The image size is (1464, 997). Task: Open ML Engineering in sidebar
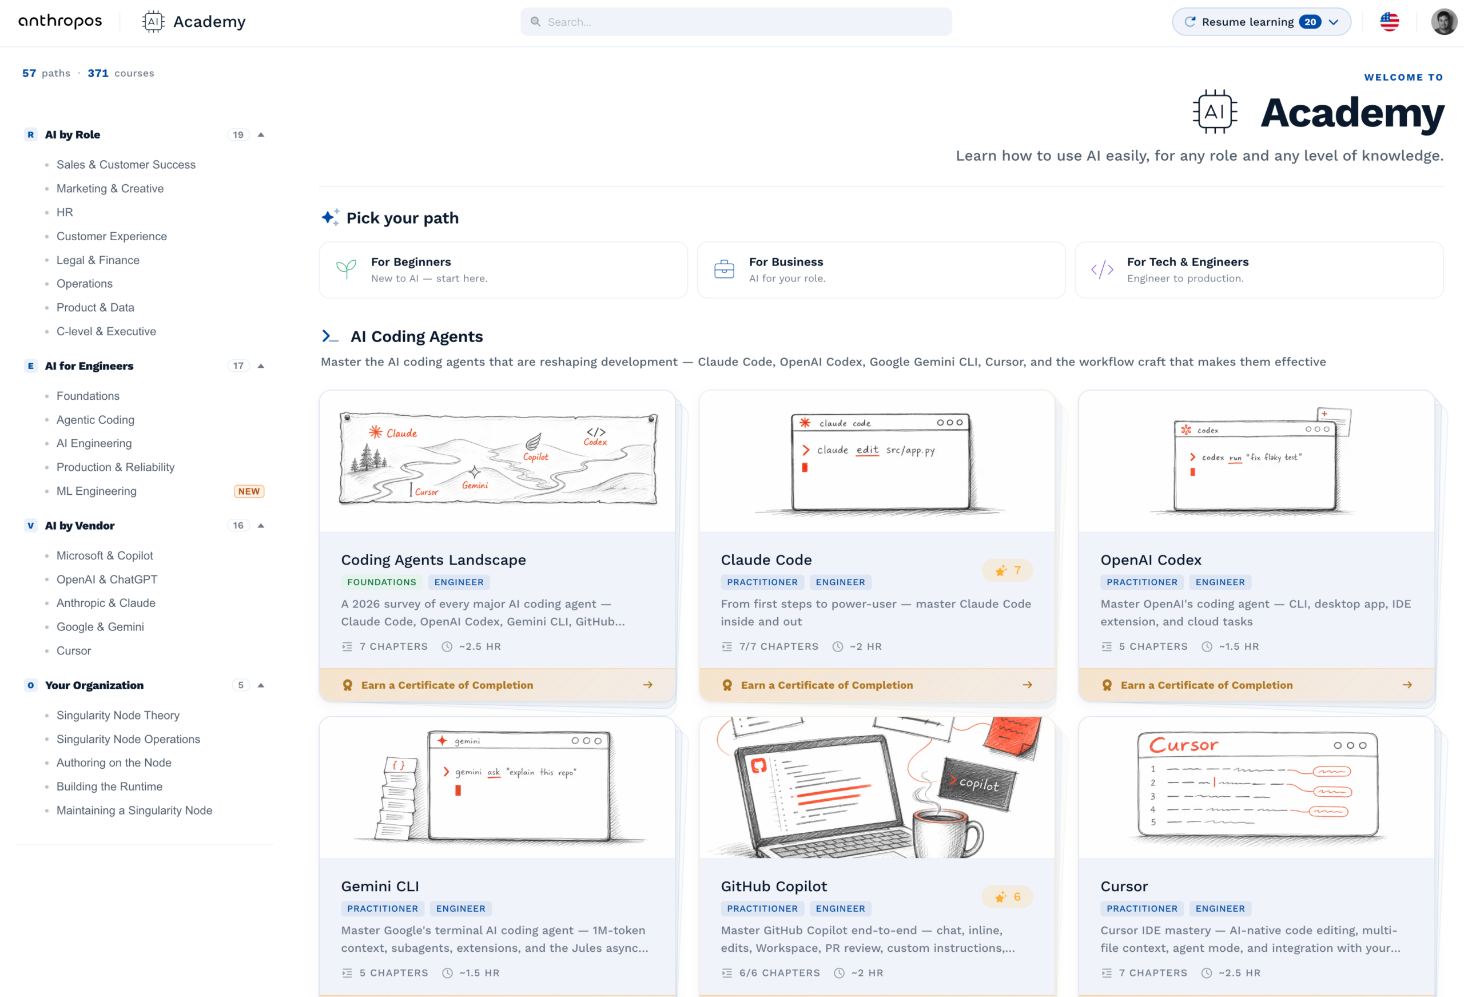(97, 491)
